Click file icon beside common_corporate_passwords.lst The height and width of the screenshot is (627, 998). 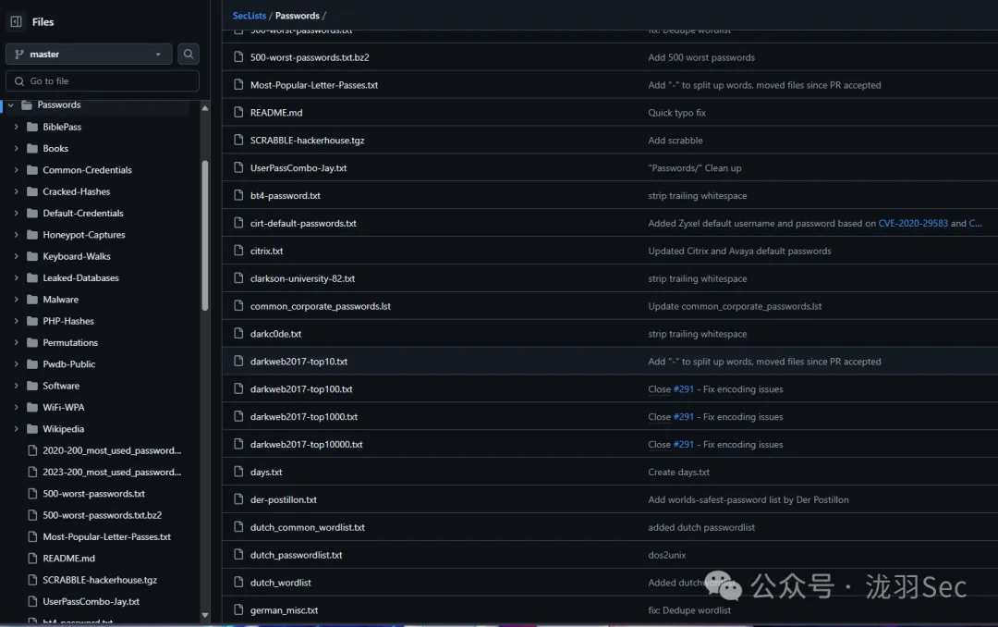click(x=238, y=306)
